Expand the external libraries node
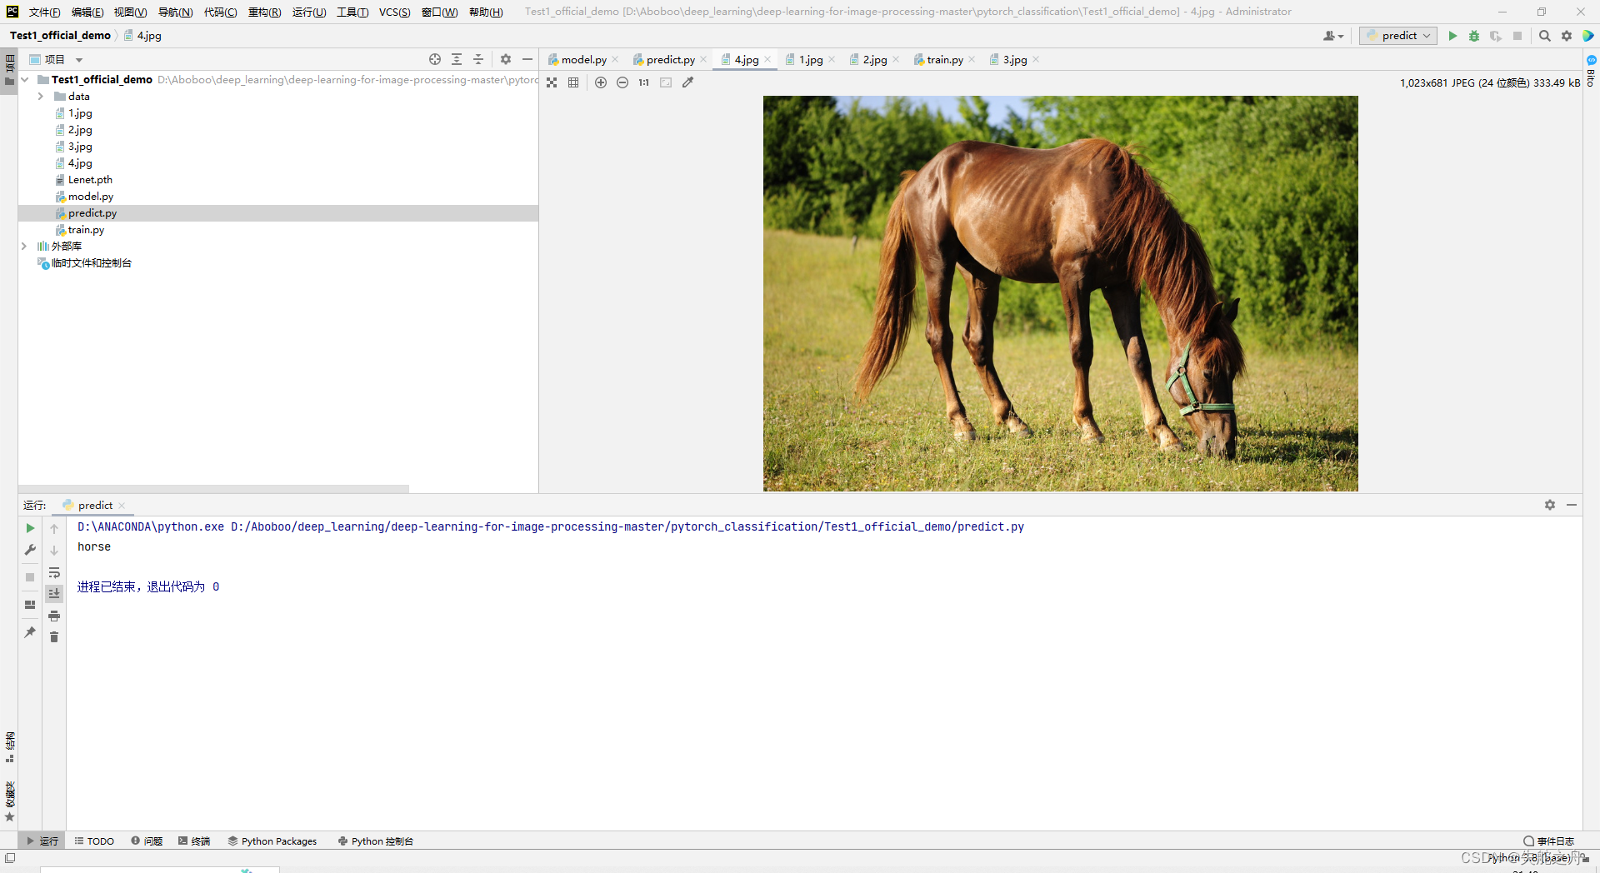Image resolution: width=1600 pixels, height=873 pixels. (x=24, y=247)
